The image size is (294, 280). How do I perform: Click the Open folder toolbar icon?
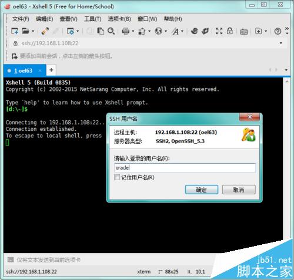tap(25, 31)
